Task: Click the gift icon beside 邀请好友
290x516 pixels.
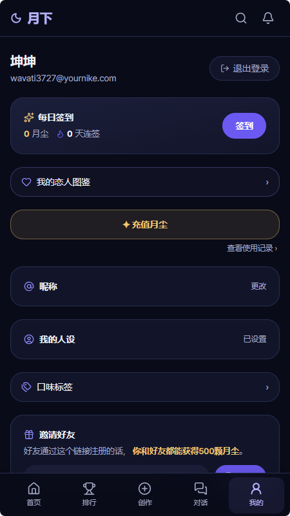Action: [29, 435]
